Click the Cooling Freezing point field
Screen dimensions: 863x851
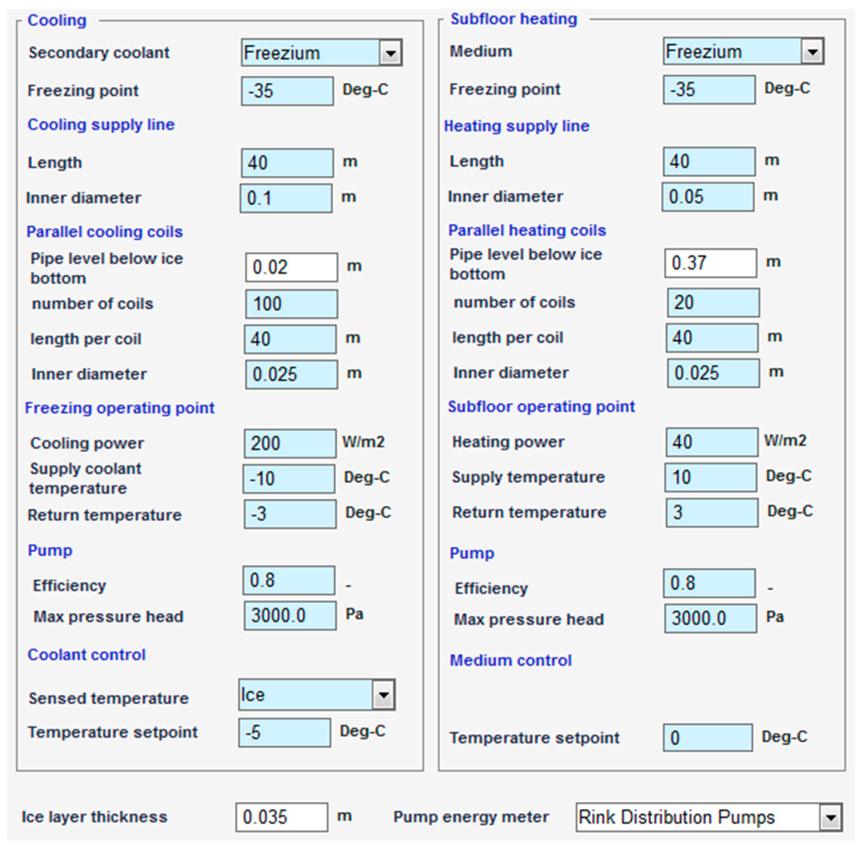287,91
